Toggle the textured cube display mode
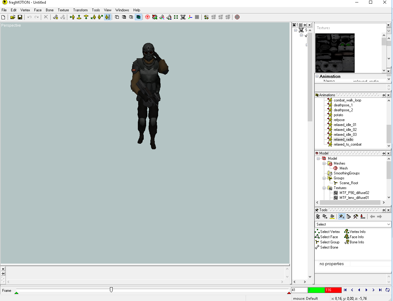393x301 pixels. 138,17
